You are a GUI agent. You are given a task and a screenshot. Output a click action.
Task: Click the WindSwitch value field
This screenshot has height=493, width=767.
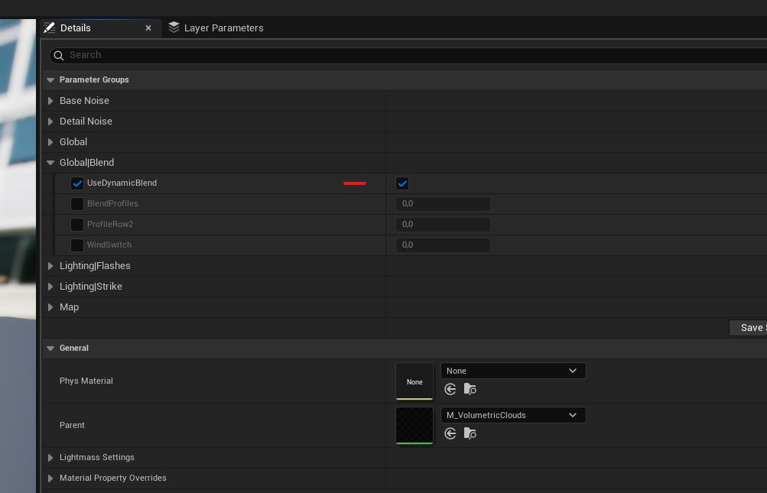click(x=443, y=245)
